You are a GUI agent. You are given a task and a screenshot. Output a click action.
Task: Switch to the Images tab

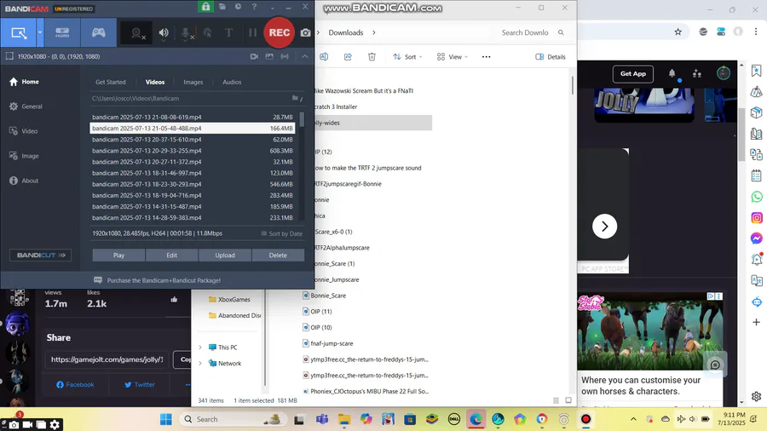click(x=193, y=82)
